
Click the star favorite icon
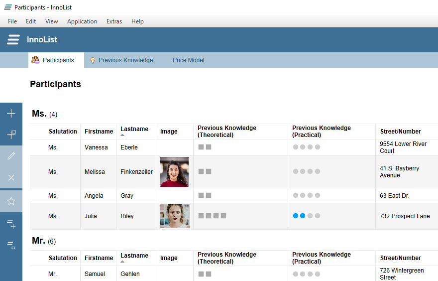(11, 201)
